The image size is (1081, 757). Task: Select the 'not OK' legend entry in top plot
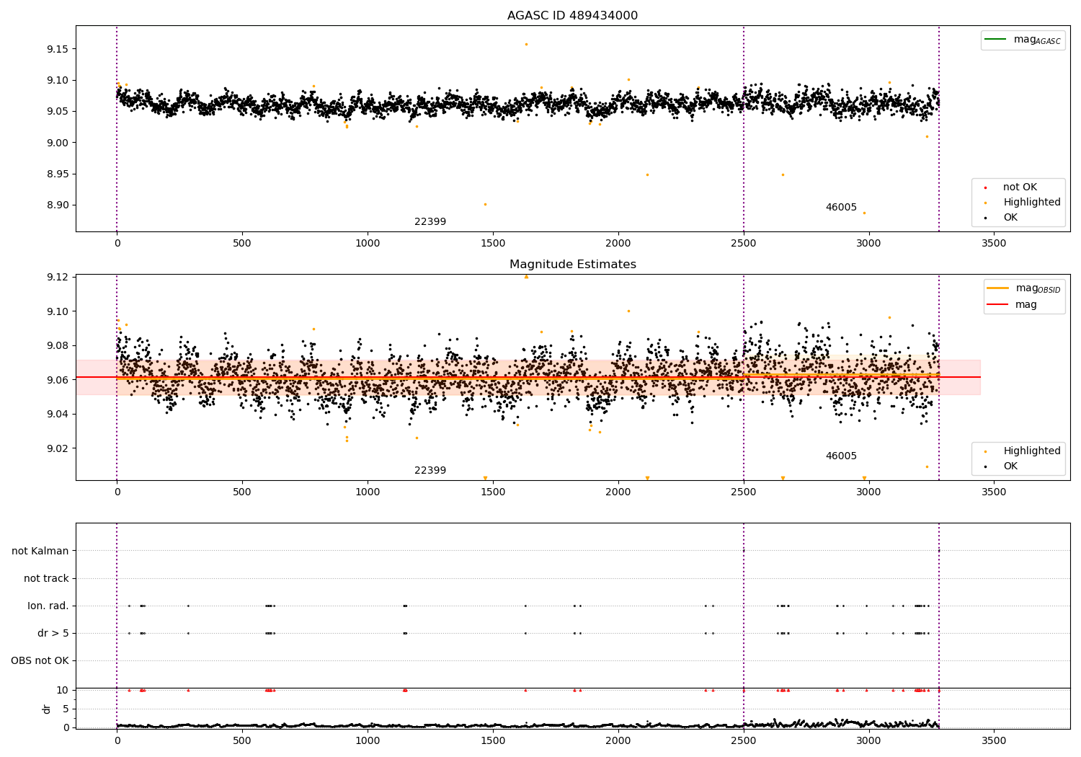[x=1020, y=187]
